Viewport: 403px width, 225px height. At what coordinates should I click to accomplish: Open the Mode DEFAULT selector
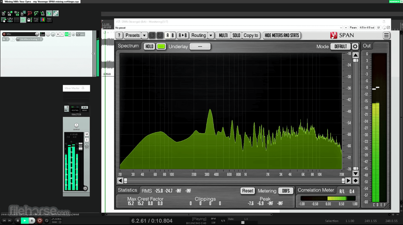coord(341,46)
